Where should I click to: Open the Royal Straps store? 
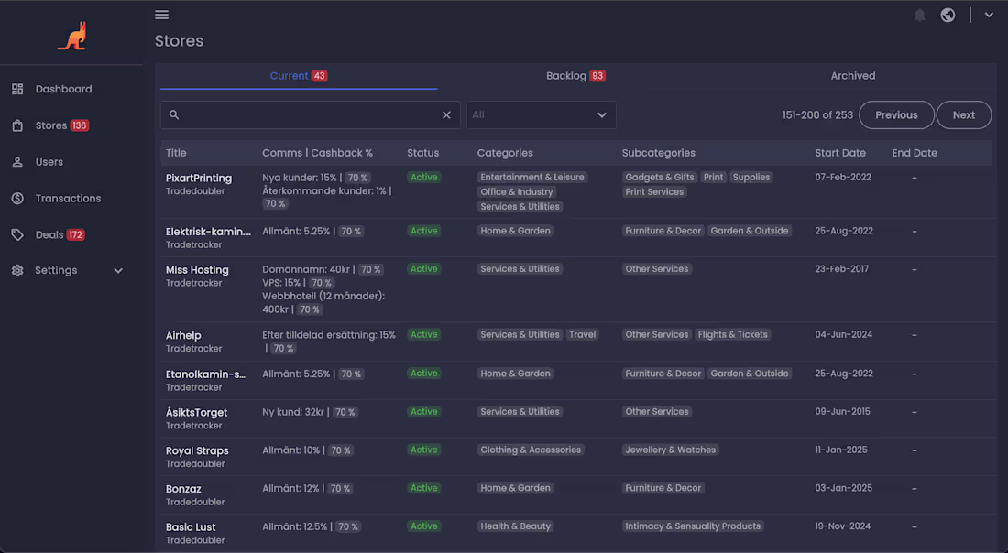pos(197,450)
